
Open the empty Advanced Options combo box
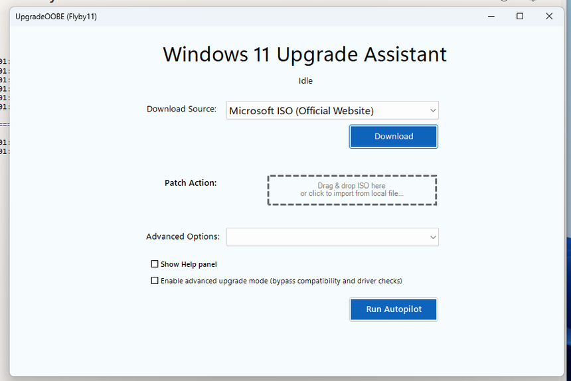click(325, 237)
